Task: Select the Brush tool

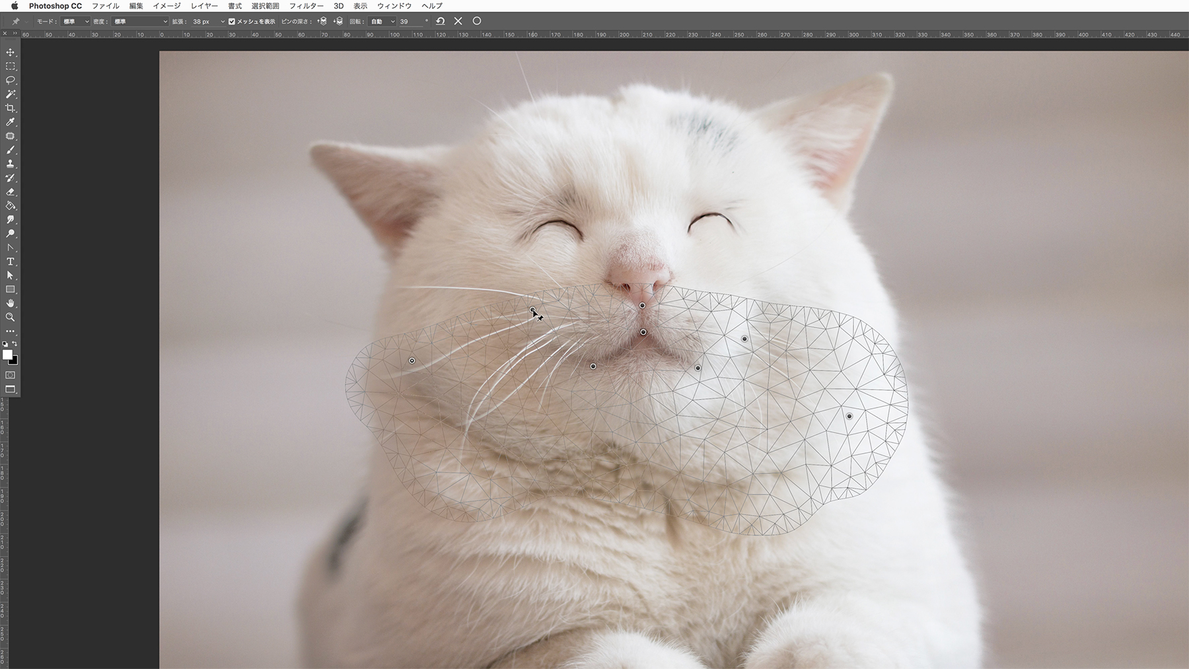Action: 11,150
